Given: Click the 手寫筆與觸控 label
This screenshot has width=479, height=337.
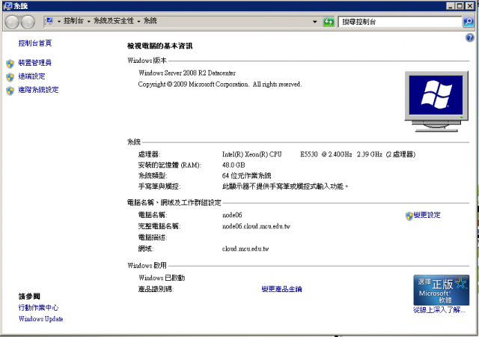Looking at the screenshot, I should (x=159, y=186).
